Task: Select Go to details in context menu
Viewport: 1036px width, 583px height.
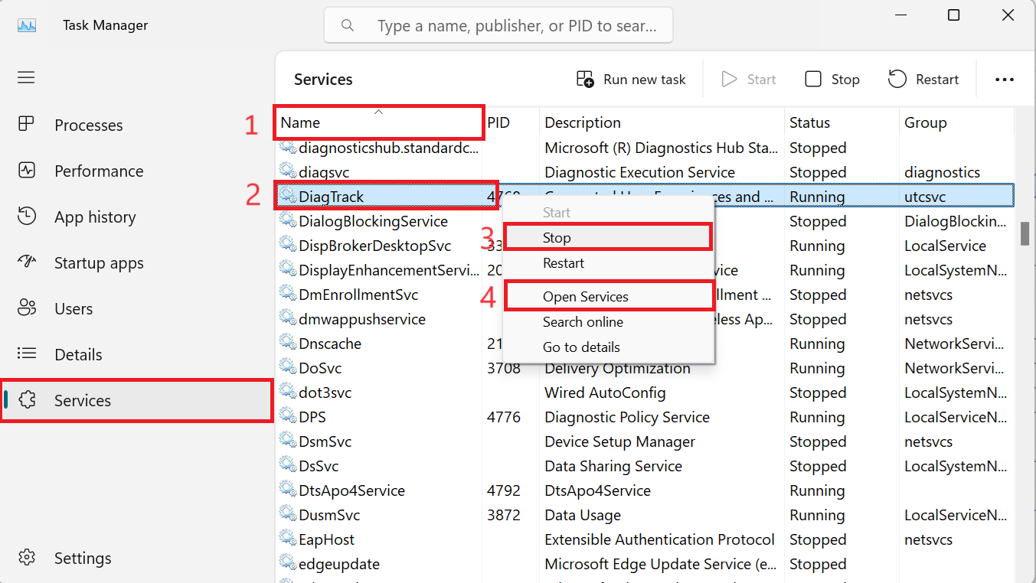Action: click(609, 347)
